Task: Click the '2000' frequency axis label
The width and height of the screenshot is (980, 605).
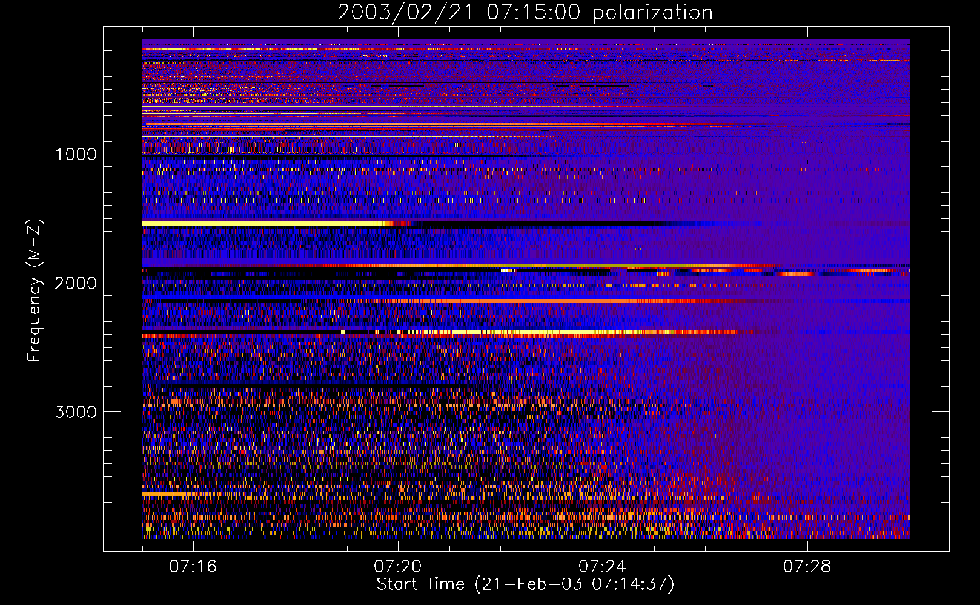Action: tap(76, 283)
